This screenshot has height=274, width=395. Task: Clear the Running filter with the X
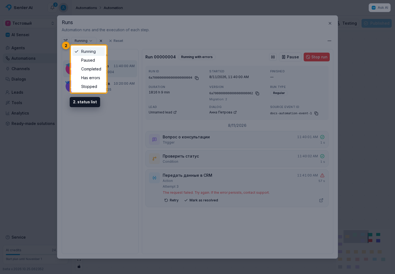tap(101, 41)
